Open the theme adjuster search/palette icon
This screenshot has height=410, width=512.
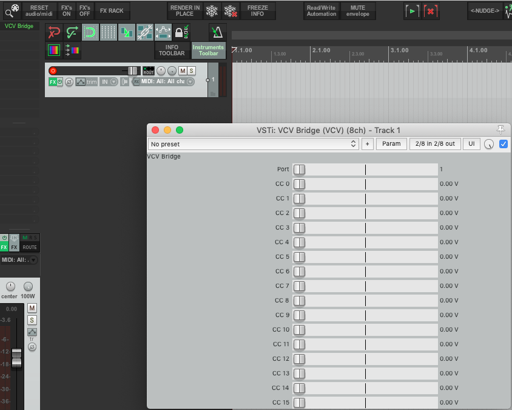12,11
